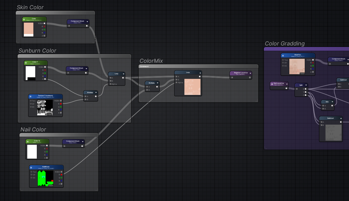
Task: Click RGBA output port of NailMask node
Action: coord(62,172)
